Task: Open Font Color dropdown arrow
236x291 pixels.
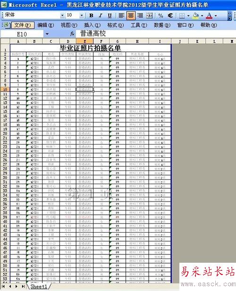Action: point(216,16)
